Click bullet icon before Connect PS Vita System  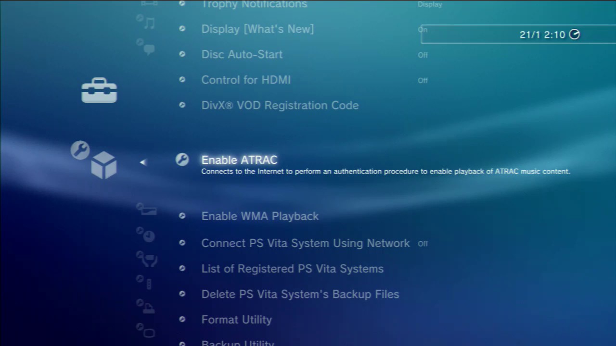[x=182, y=243]
